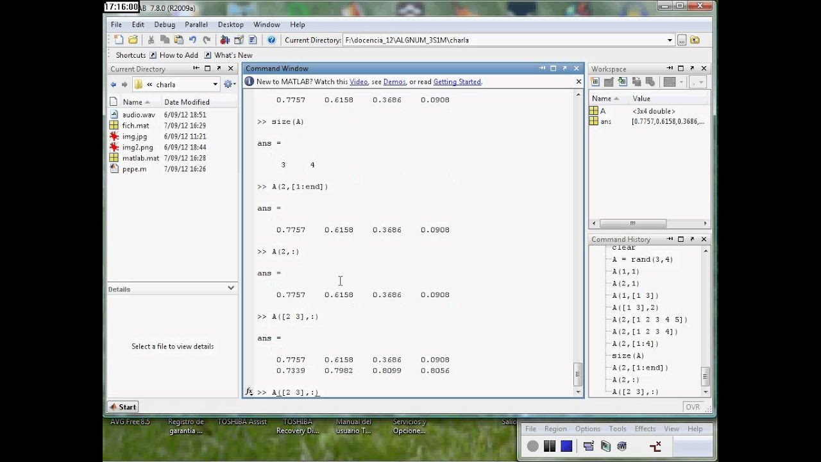The width and height of the screenshot is (821, 462).
Task: Open the Current Directory gear actions menu
Action: 229,84
